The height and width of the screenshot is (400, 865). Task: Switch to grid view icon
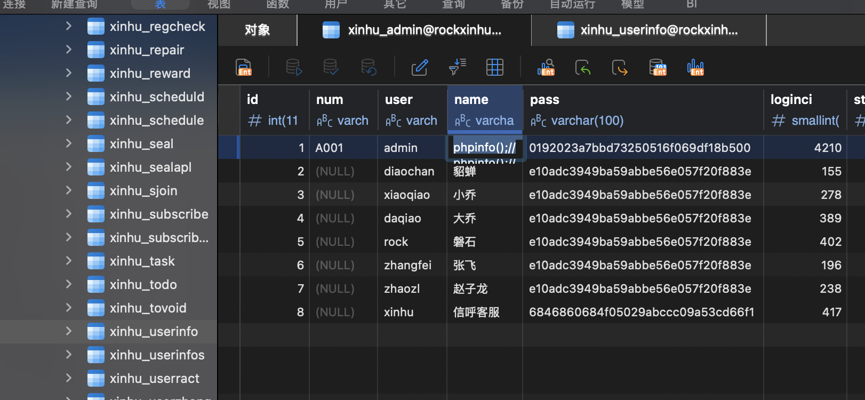click(495, 67)
